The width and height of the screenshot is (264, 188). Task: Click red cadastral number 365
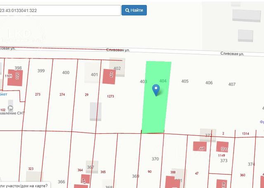(103, 172)
